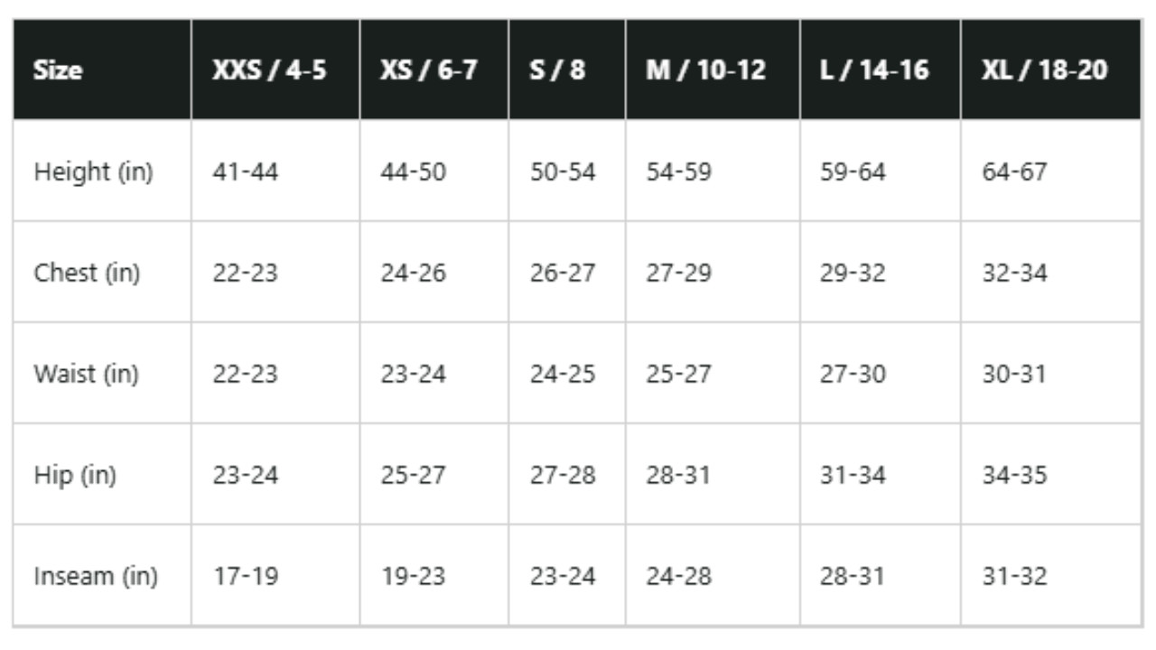
Task: Select the XL / 18-20 header cell
Action: [1051, 70]
